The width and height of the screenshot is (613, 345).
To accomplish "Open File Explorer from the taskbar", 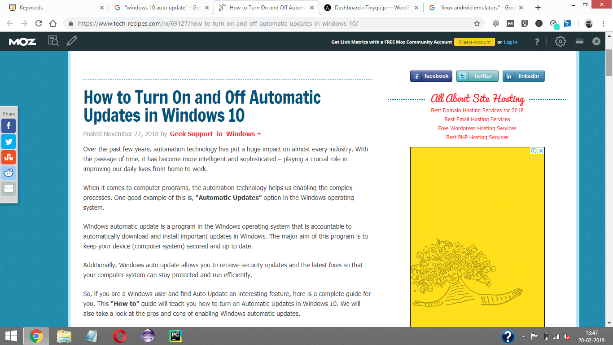I will [64, 336].
